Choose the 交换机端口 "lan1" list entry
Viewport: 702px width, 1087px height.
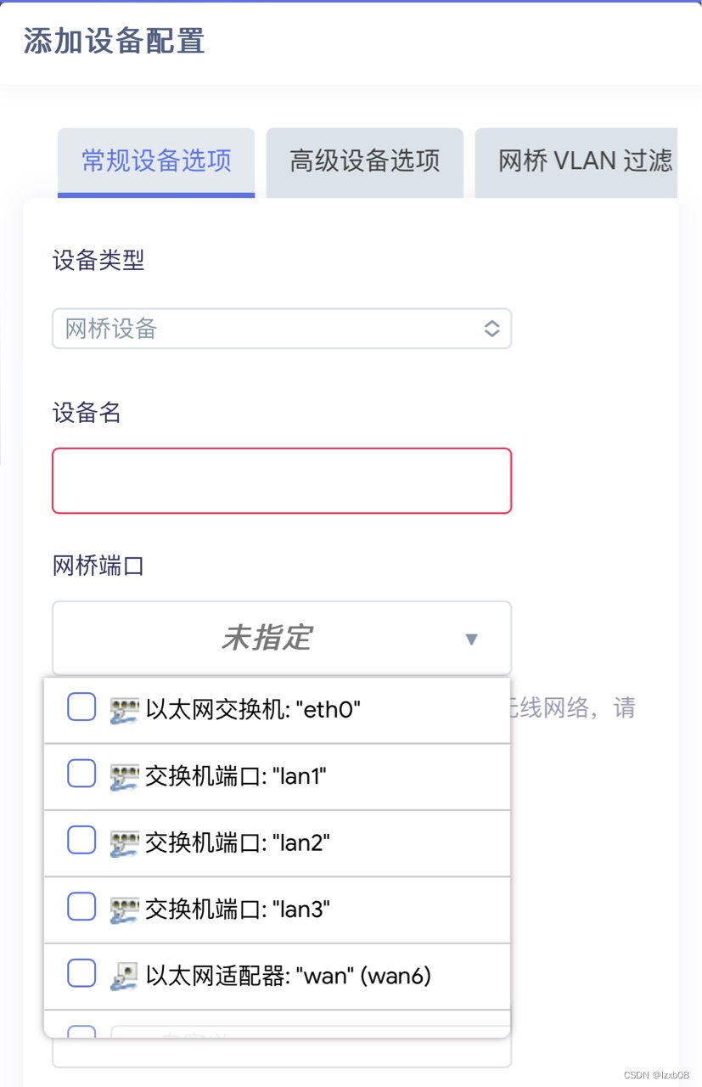[x=236, y=776]
